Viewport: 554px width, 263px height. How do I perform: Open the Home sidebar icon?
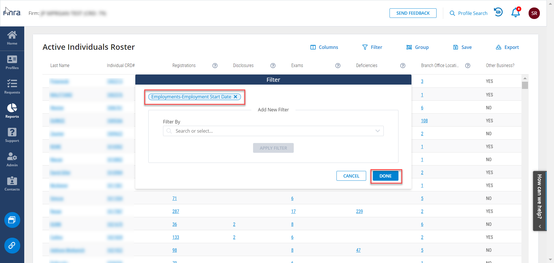click(x=12, y=38)
